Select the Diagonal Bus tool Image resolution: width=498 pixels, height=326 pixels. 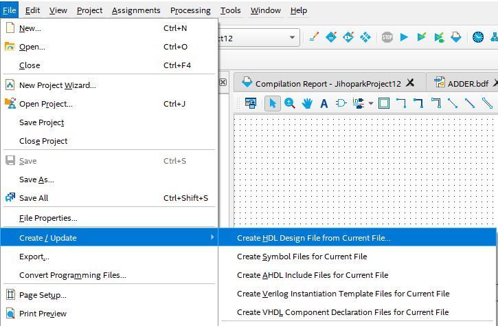tap(470, 103)
